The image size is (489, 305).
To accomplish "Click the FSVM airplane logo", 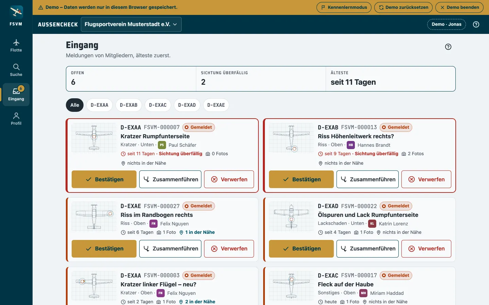I will pos(16,13).
